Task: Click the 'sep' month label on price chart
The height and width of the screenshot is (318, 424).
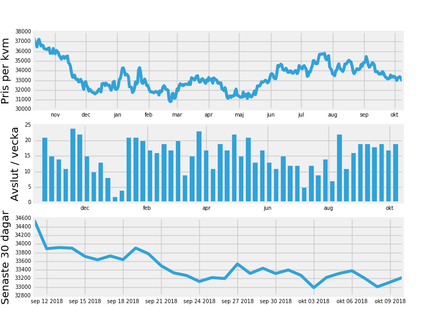Action: pos(364,114)
